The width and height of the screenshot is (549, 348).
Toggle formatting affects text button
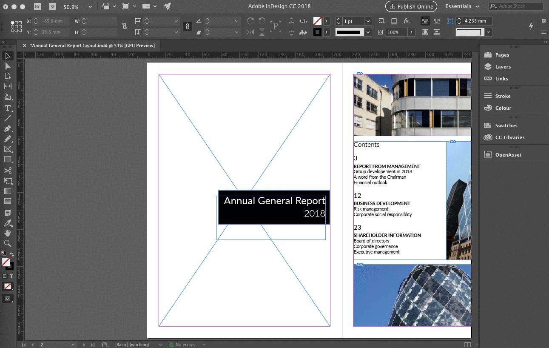11,276
